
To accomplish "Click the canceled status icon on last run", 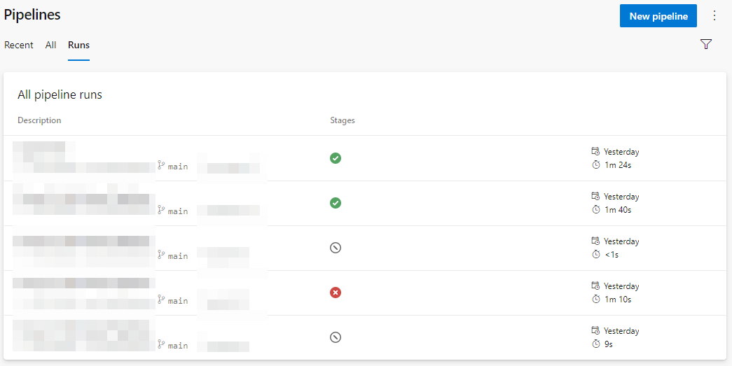I will click(336, 337).
